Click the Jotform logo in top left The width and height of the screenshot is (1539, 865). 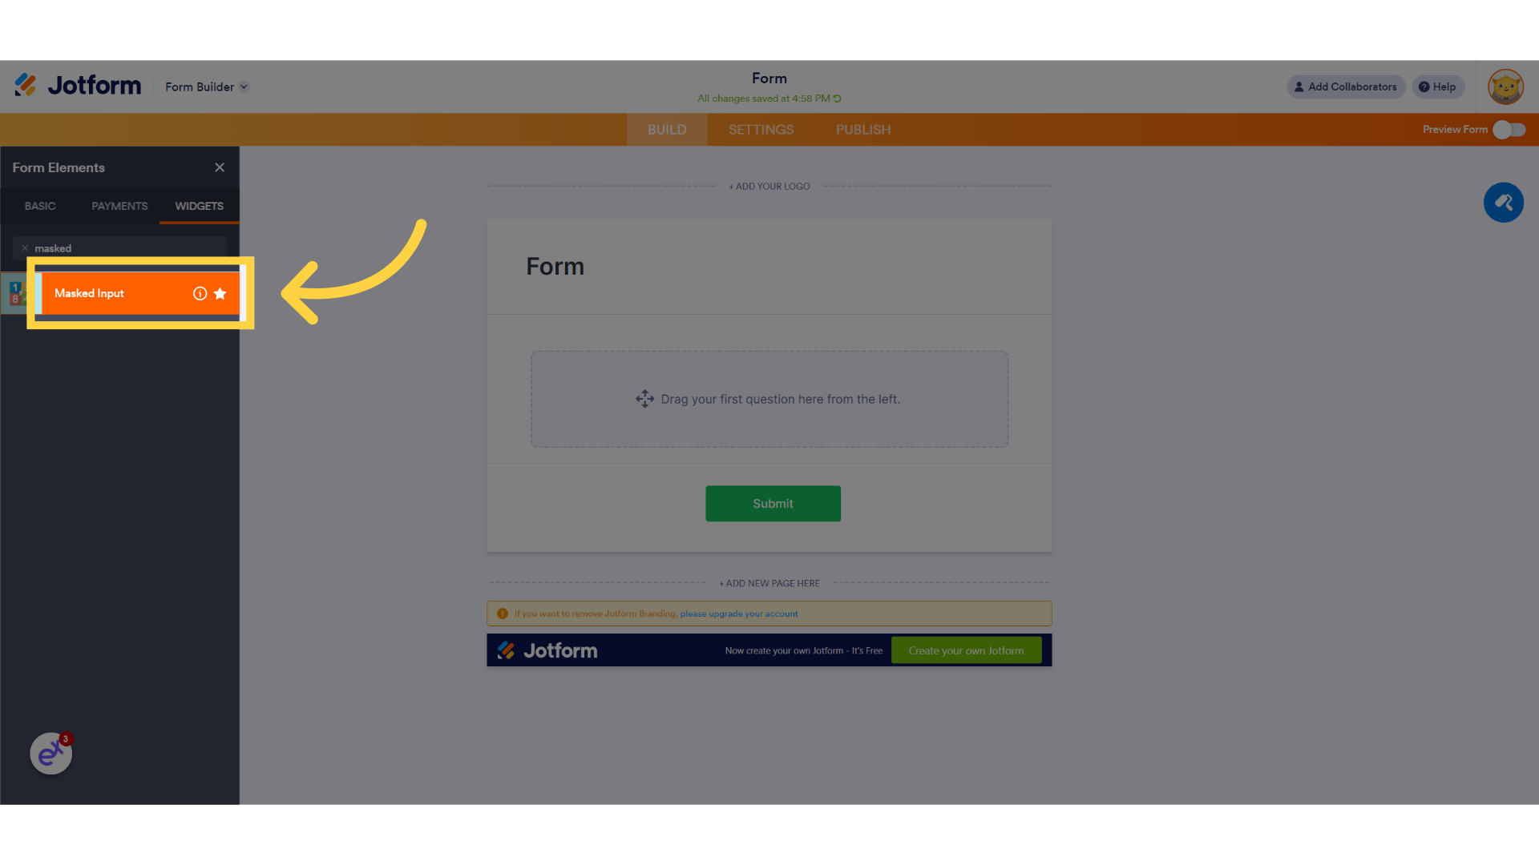(x=79, y=86)
